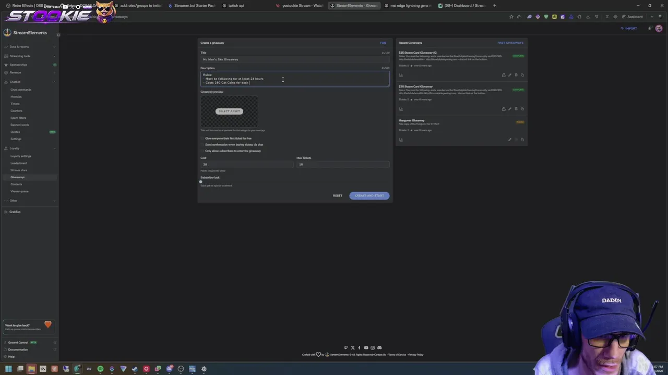Edit the $25 Steam Card Giveaway #2
The image size is (668, 375).
(x=510, y=75)
